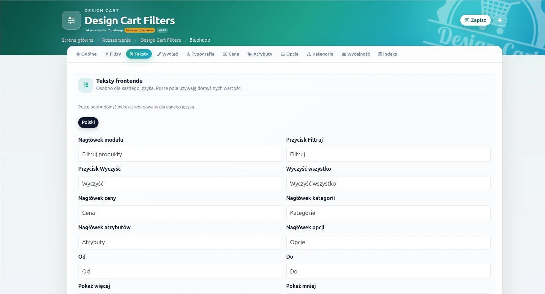This screenshot has width=545, height=294.
Task: Go to the Rozszerzenia breadcrumb link
Action: (x=116, y=40)
